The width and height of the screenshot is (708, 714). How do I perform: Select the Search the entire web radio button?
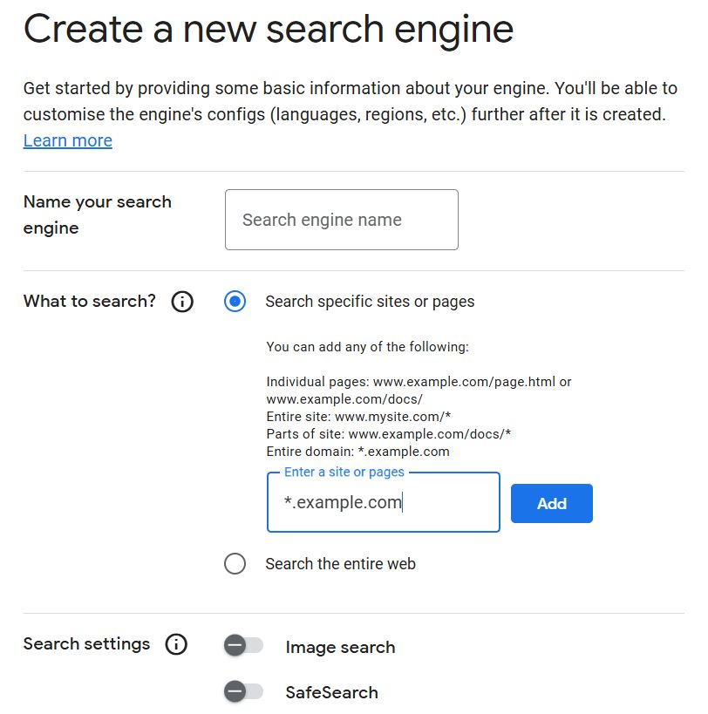click(x=235, y=564)
